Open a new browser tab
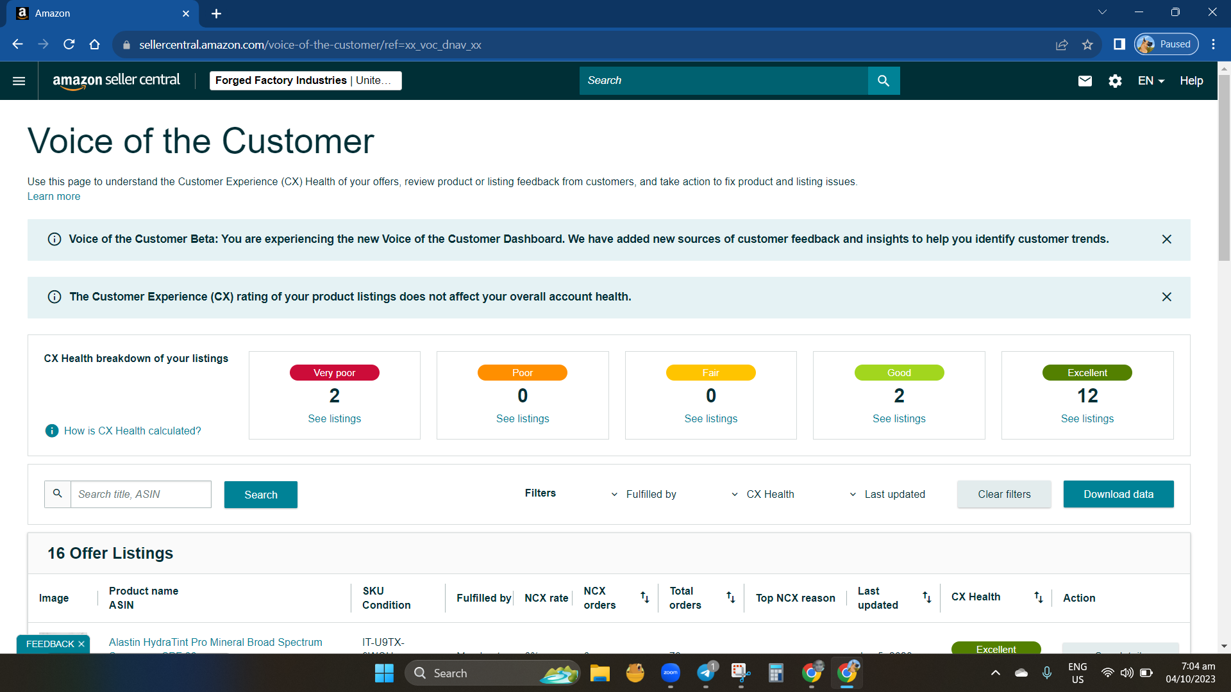Viewport: 1231px width, 692px height. (x=217, y=13)
